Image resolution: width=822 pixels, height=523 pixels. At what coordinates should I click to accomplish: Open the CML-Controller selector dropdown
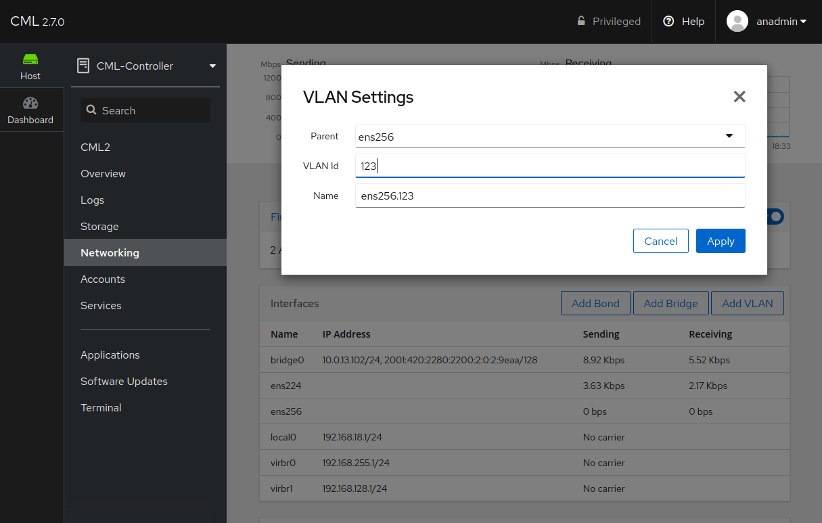[212, 66]
